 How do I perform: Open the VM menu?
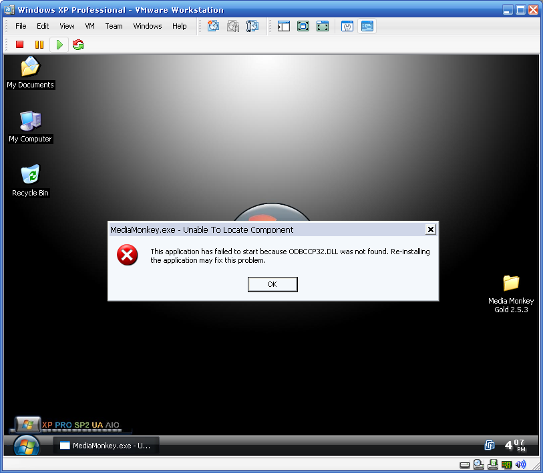pyautogui.click(x=89, y=26)
